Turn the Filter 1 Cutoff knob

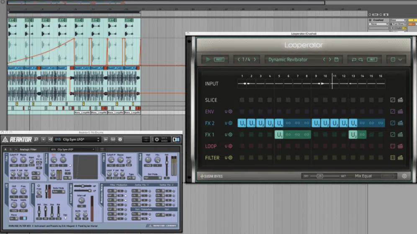(x=14, y=160)
